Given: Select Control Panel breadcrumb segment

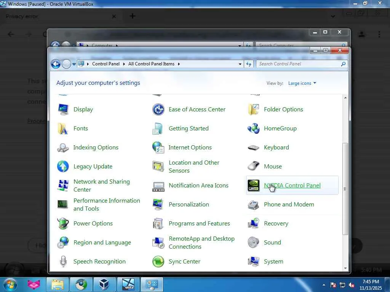Looking at the screenshot, I should pos(106,64).
